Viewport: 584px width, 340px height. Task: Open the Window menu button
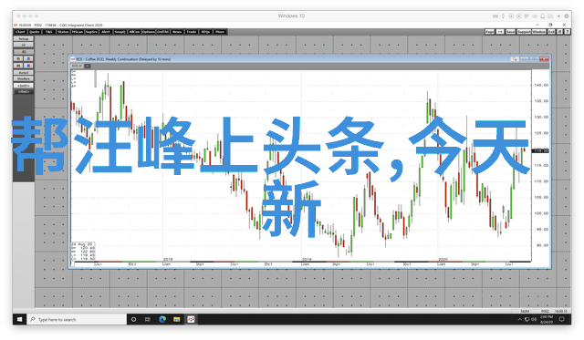538,32
